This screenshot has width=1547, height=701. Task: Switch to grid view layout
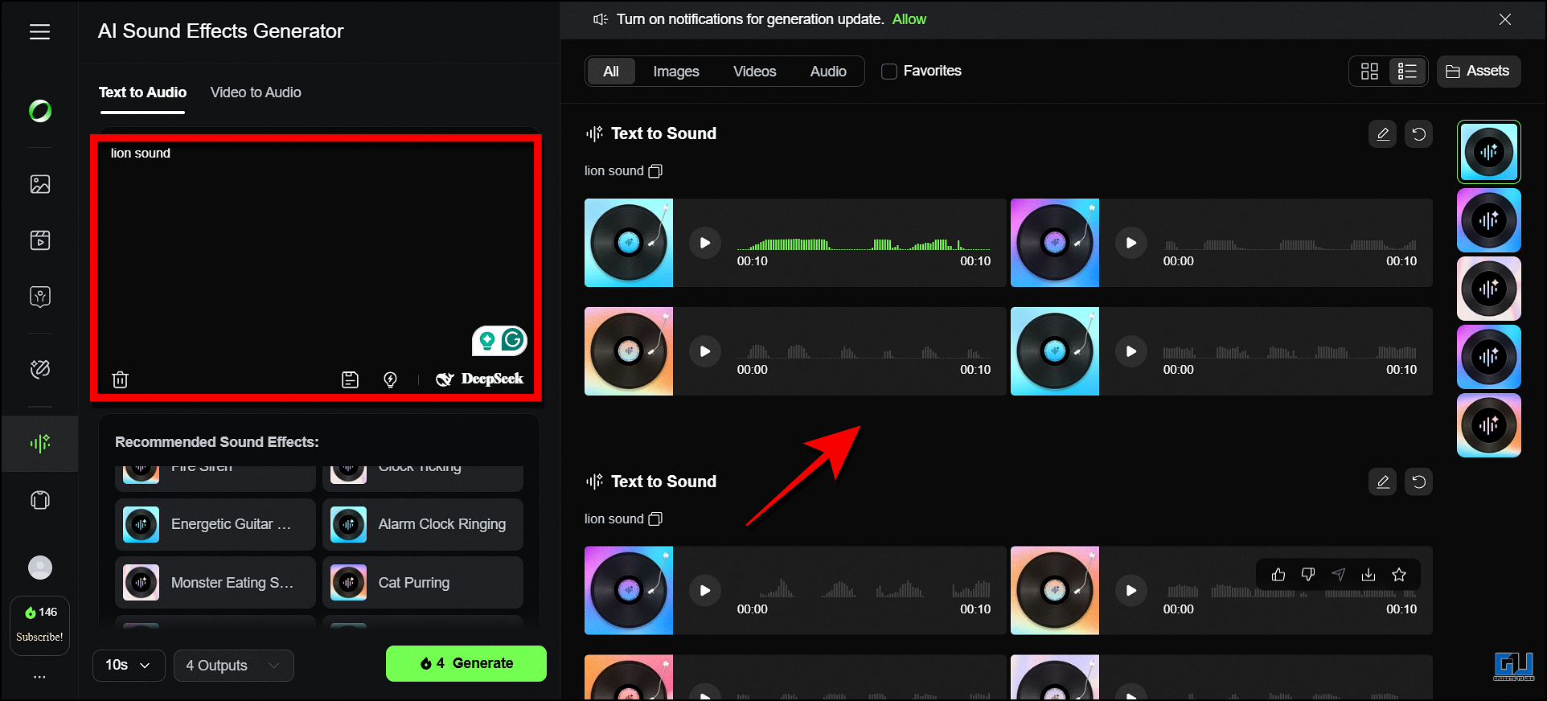[1369, 72]
